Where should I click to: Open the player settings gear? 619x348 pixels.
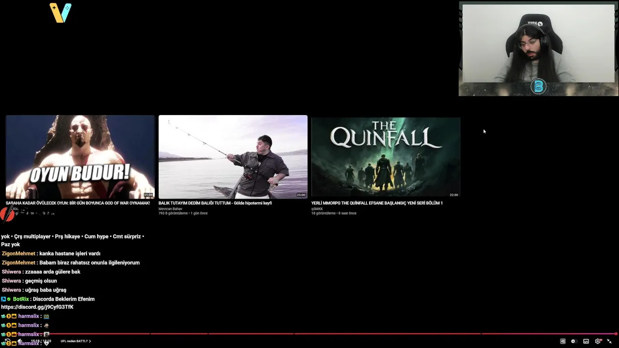coord(598,341)
